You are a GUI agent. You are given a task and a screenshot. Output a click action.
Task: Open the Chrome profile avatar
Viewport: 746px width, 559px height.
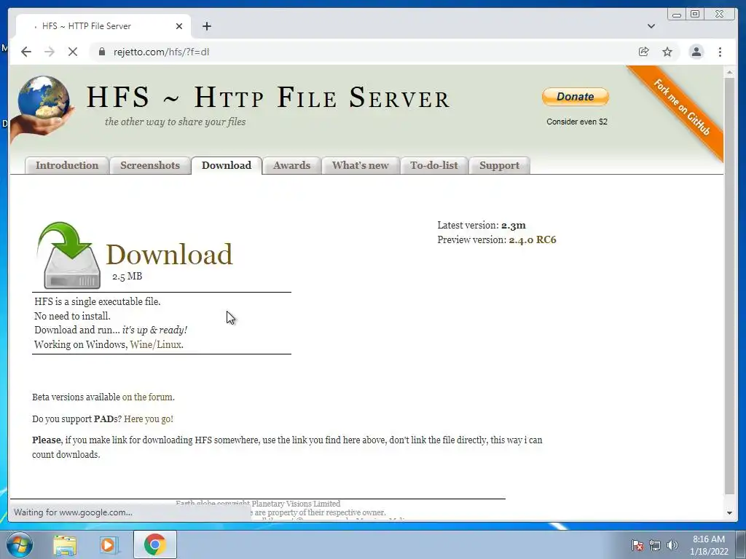(696, 52)
